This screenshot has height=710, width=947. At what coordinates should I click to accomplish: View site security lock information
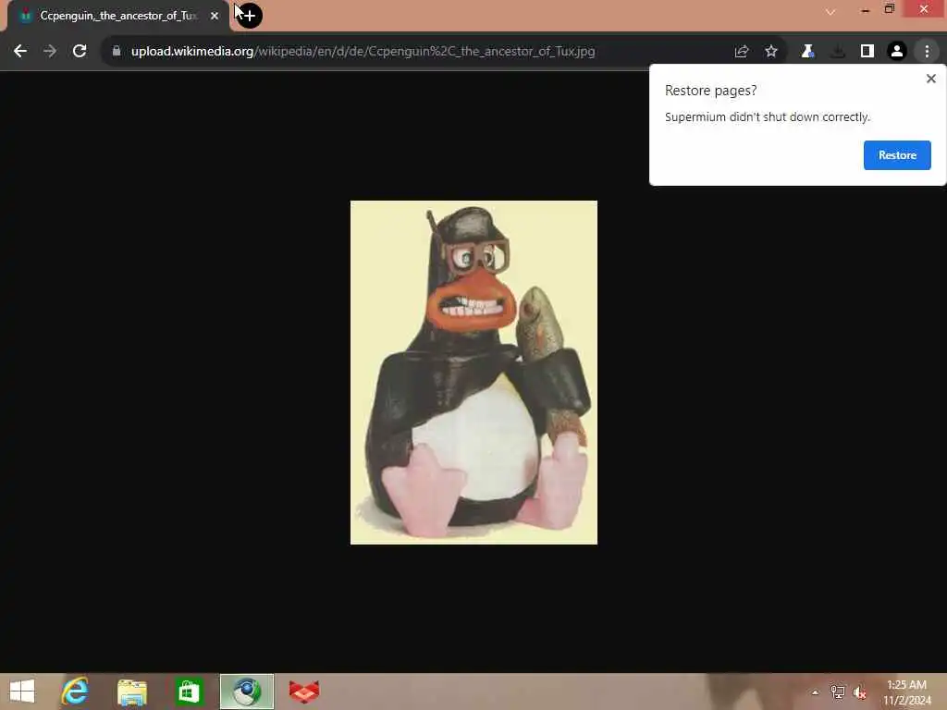click(x=117, y=52)
